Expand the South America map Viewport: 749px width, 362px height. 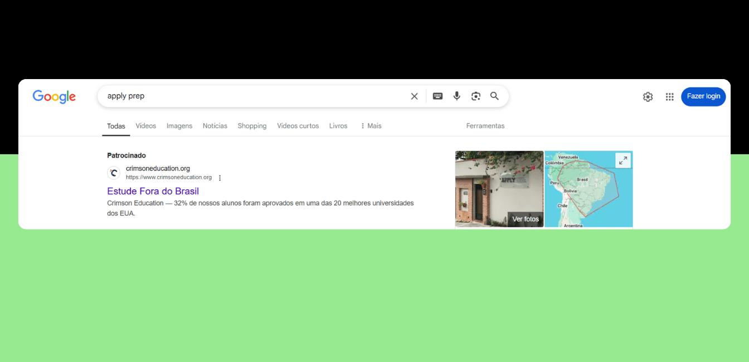pyautogui.click(x=622, y=160)
